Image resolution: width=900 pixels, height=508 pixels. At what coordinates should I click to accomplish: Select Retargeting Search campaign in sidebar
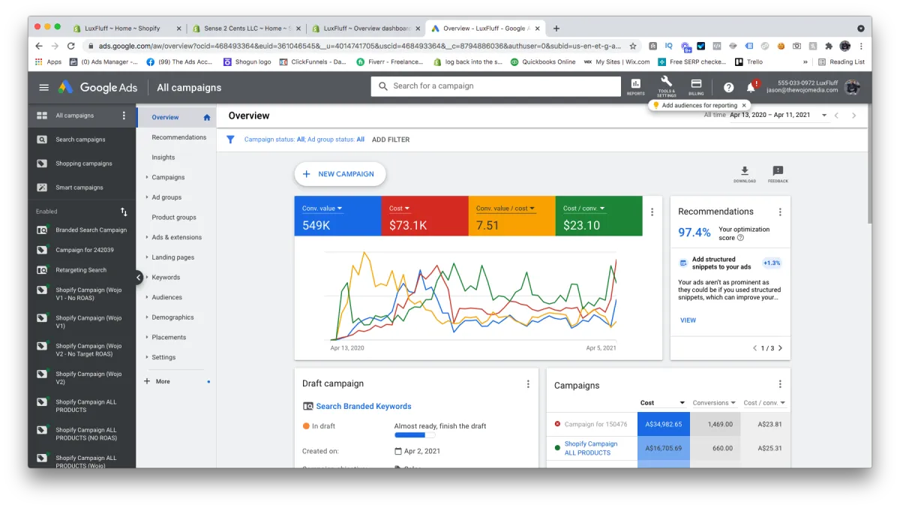(x=81, y=270)
